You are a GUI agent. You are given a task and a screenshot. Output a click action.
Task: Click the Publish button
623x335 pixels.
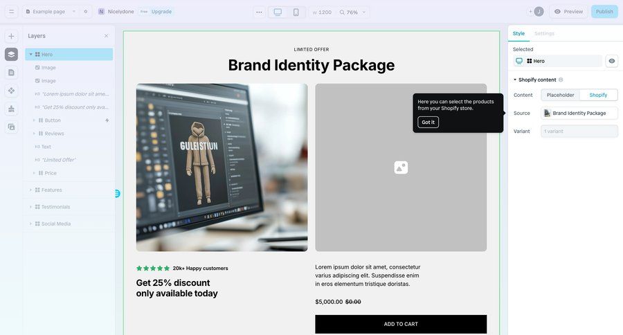coord(604,12)
